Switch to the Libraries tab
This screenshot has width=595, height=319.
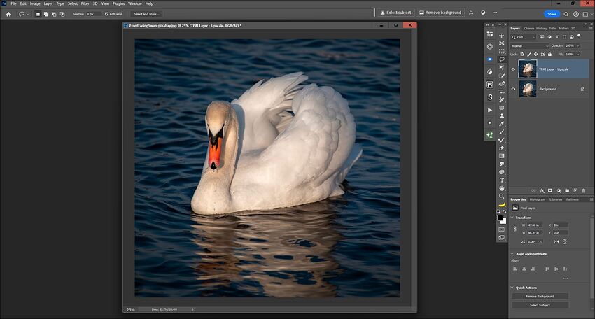click(556, 199)
